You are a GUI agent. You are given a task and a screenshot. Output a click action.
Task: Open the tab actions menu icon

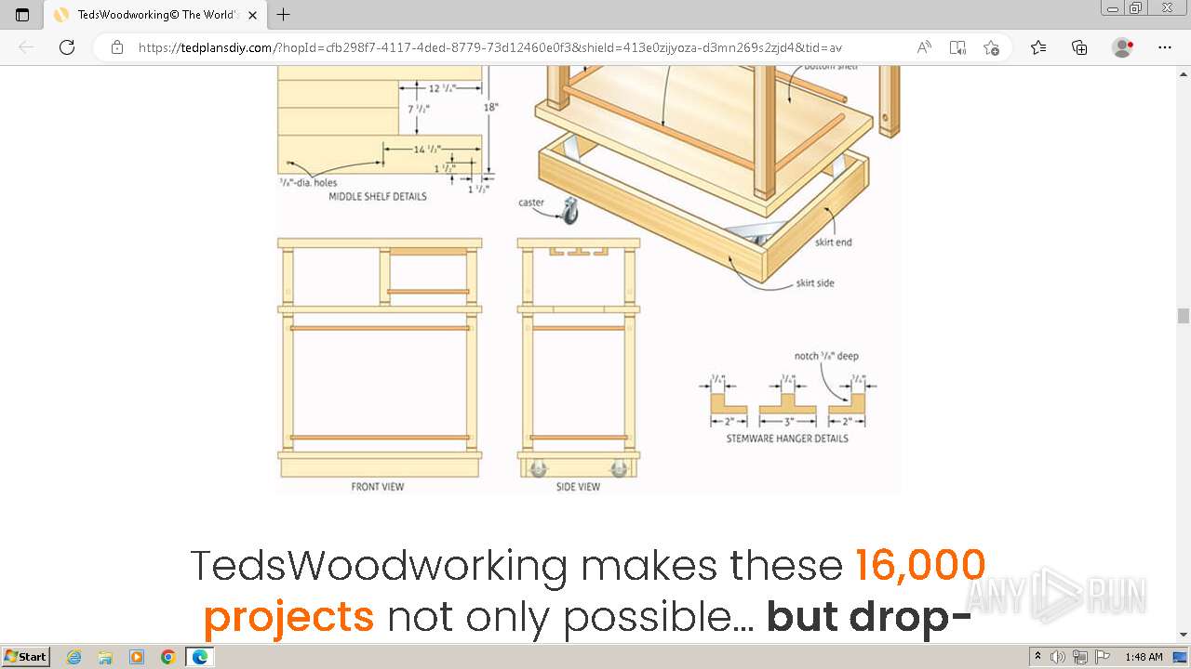(22, 15)
